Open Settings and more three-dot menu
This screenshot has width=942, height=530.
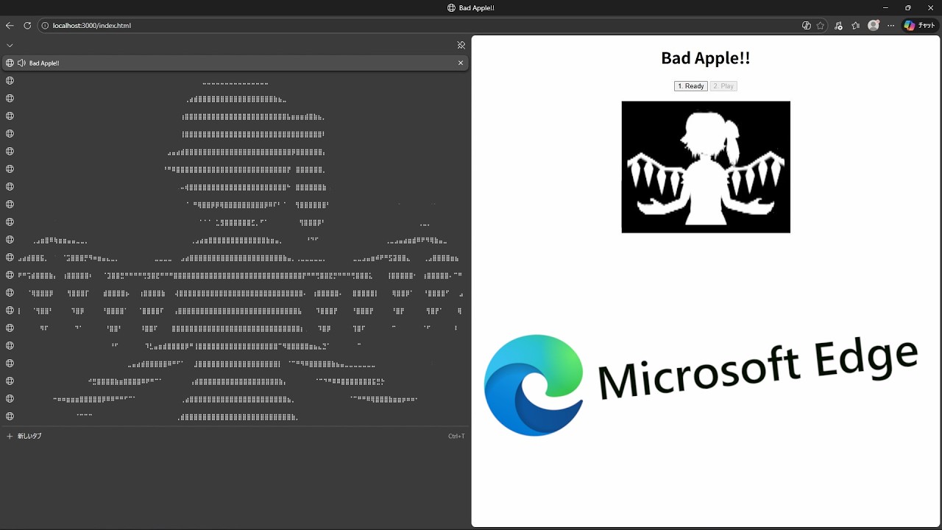890,25
